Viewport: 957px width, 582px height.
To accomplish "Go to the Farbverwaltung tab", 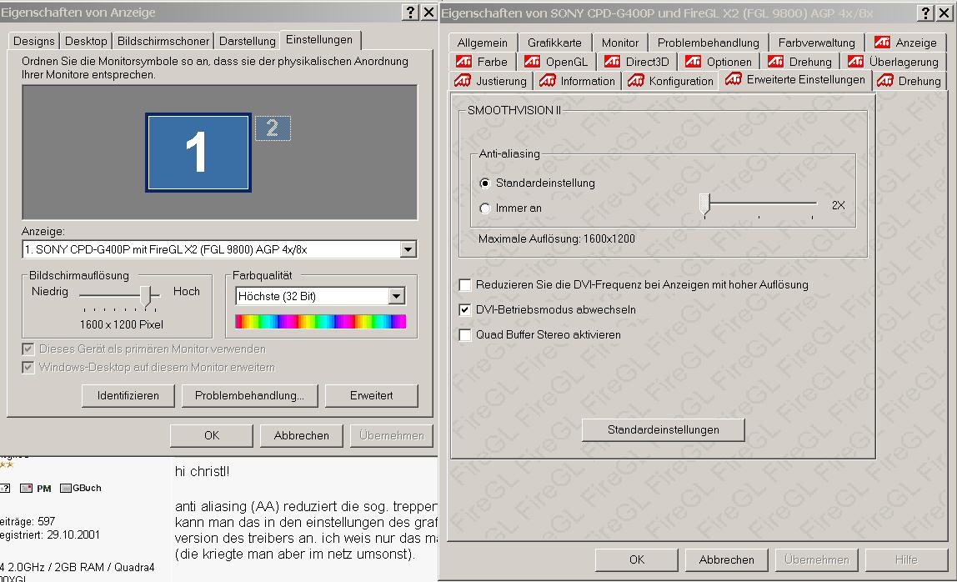I will coord(817,43).
